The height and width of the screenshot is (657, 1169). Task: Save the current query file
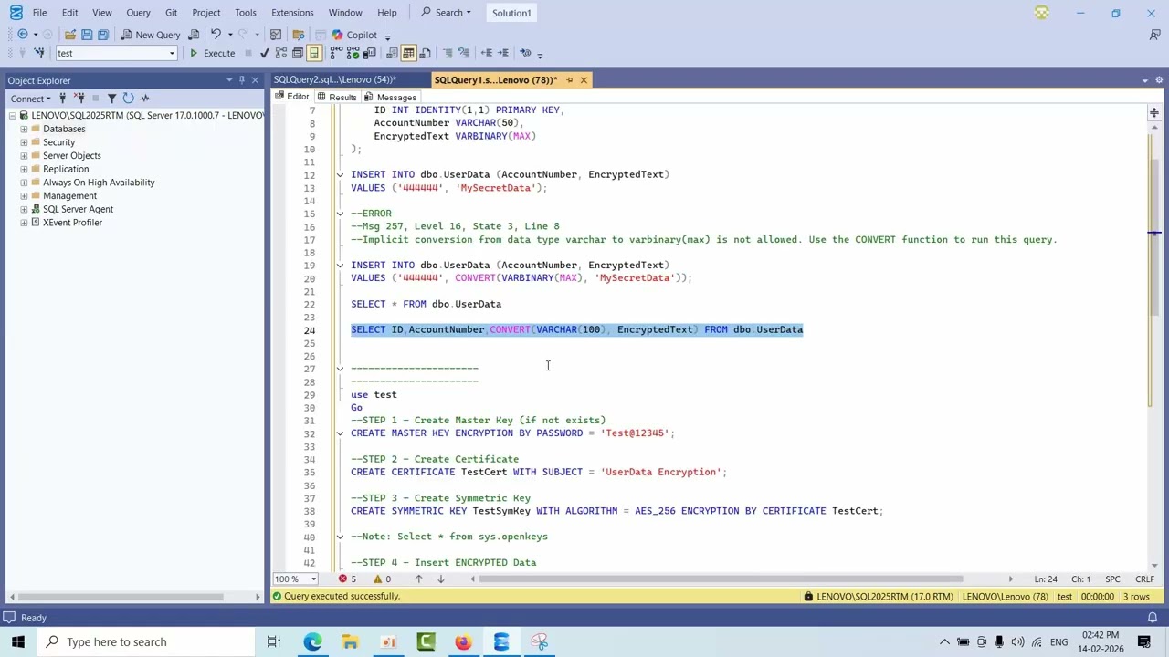pyautogui.click(x=87, y=35)
